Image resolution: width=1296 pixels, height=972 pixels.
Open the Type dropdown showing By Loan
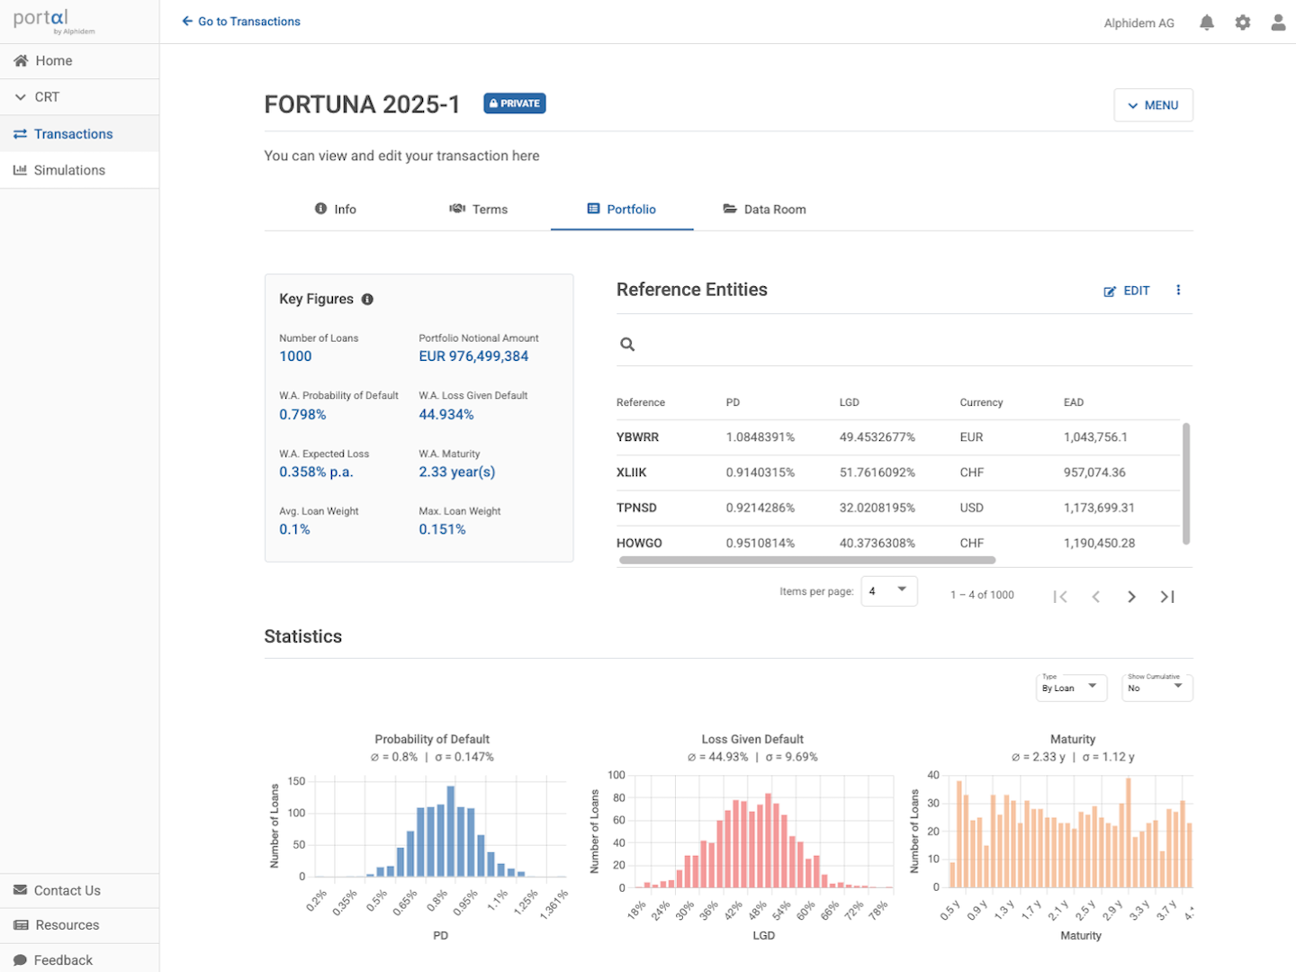(x=1070, y=688)
